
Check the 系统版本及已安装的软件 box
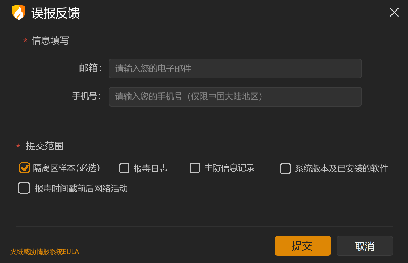pyautogui.click(x=285, y=168)
